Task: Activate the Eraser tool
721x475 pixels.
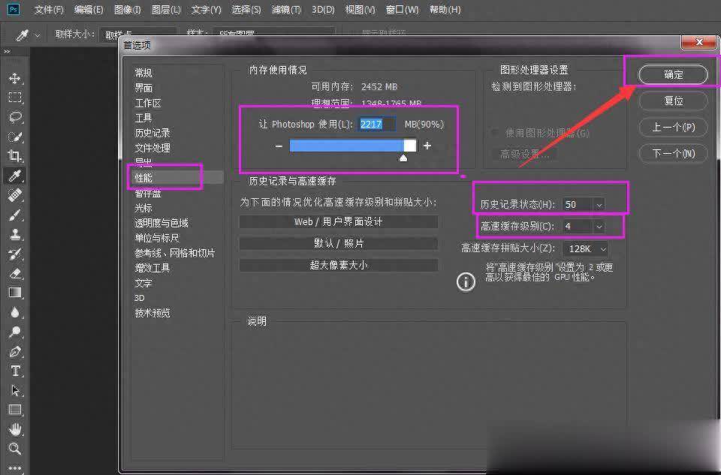Action: pos(15,273)
